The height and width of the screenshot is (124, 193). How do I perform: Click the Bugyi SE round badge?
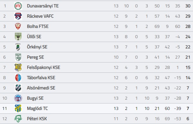[18, 98]
